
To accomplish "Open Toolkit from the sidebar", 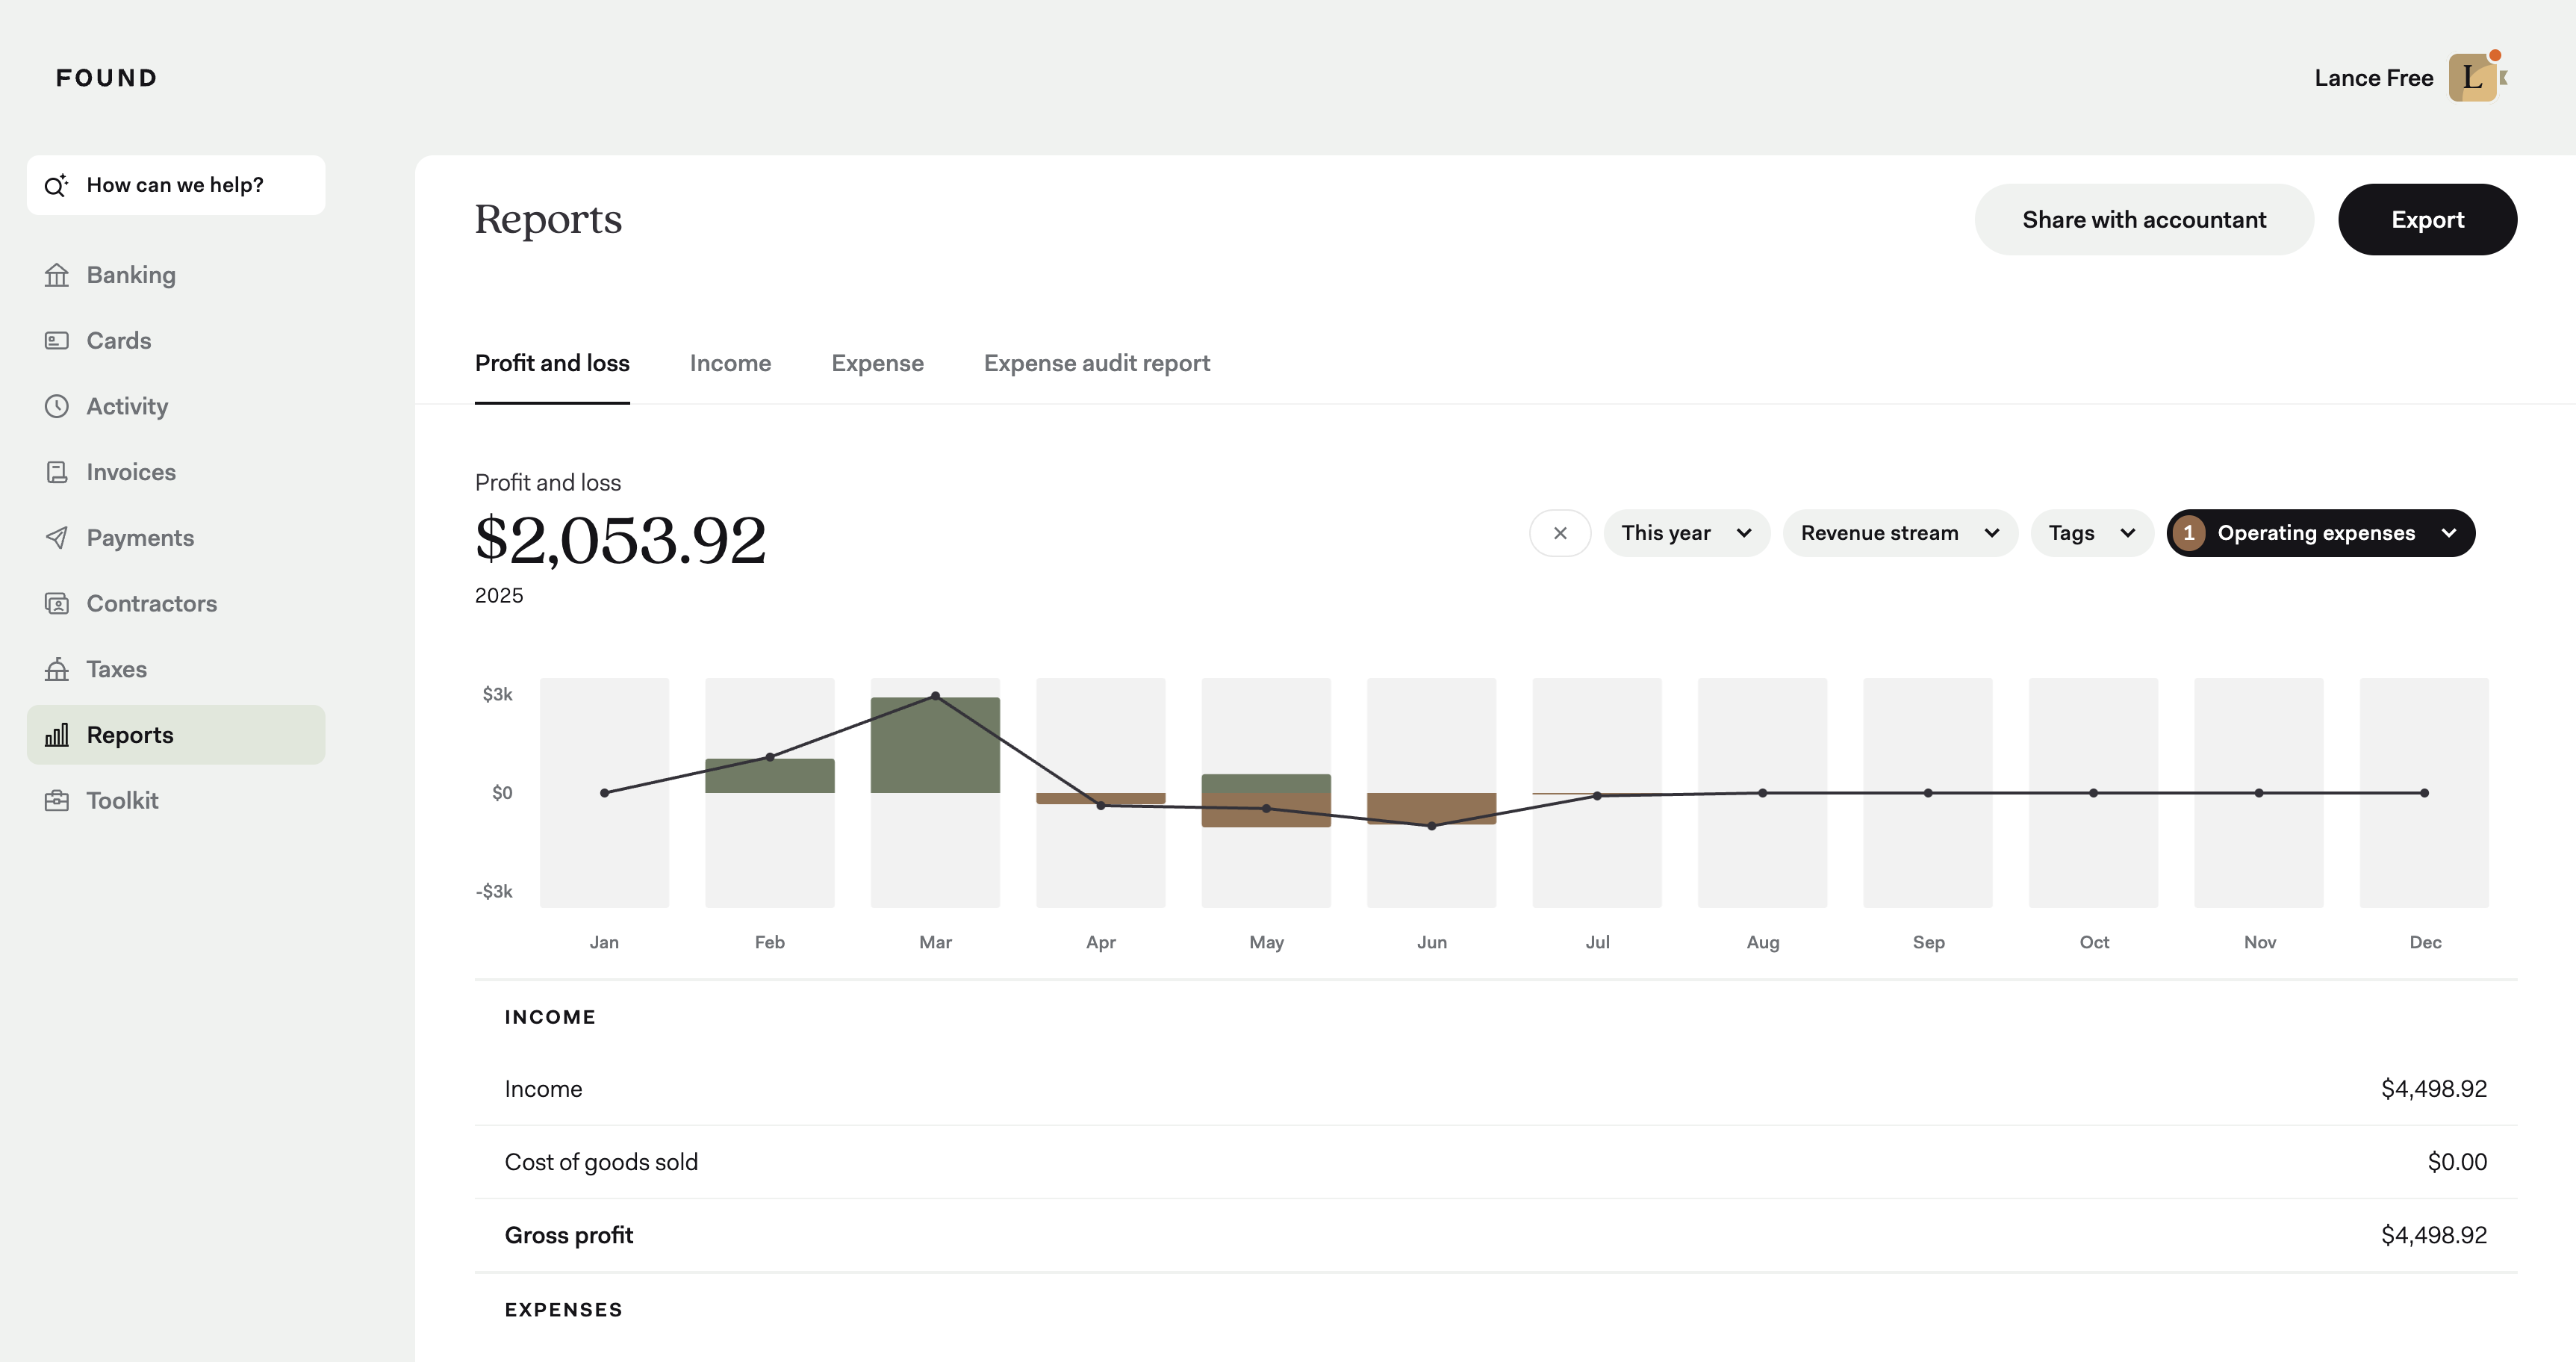I will (176, 801).
